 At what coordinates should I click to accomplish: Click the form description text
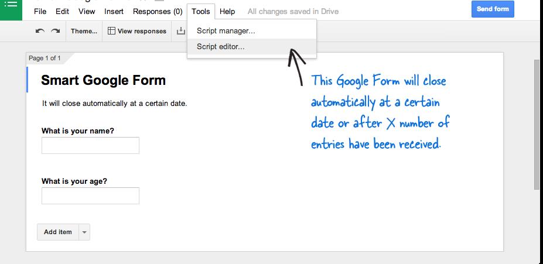pos(114,103)
